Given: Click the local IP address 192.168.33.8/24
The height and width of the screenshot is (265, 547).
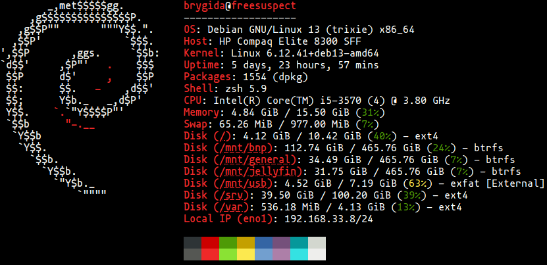Looking at the screenshot, I should (329, 219).
